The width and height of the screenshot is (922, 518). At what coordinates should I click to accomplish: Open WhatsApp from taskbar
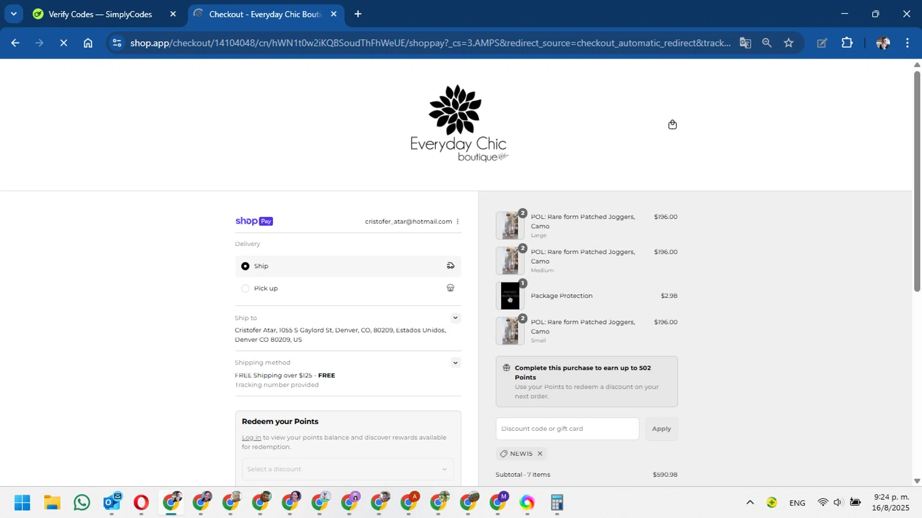(x=81, y=503)
